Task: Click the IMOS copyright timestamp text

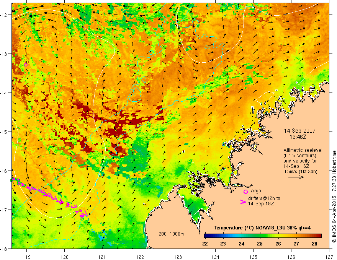Action: point(334,197)
